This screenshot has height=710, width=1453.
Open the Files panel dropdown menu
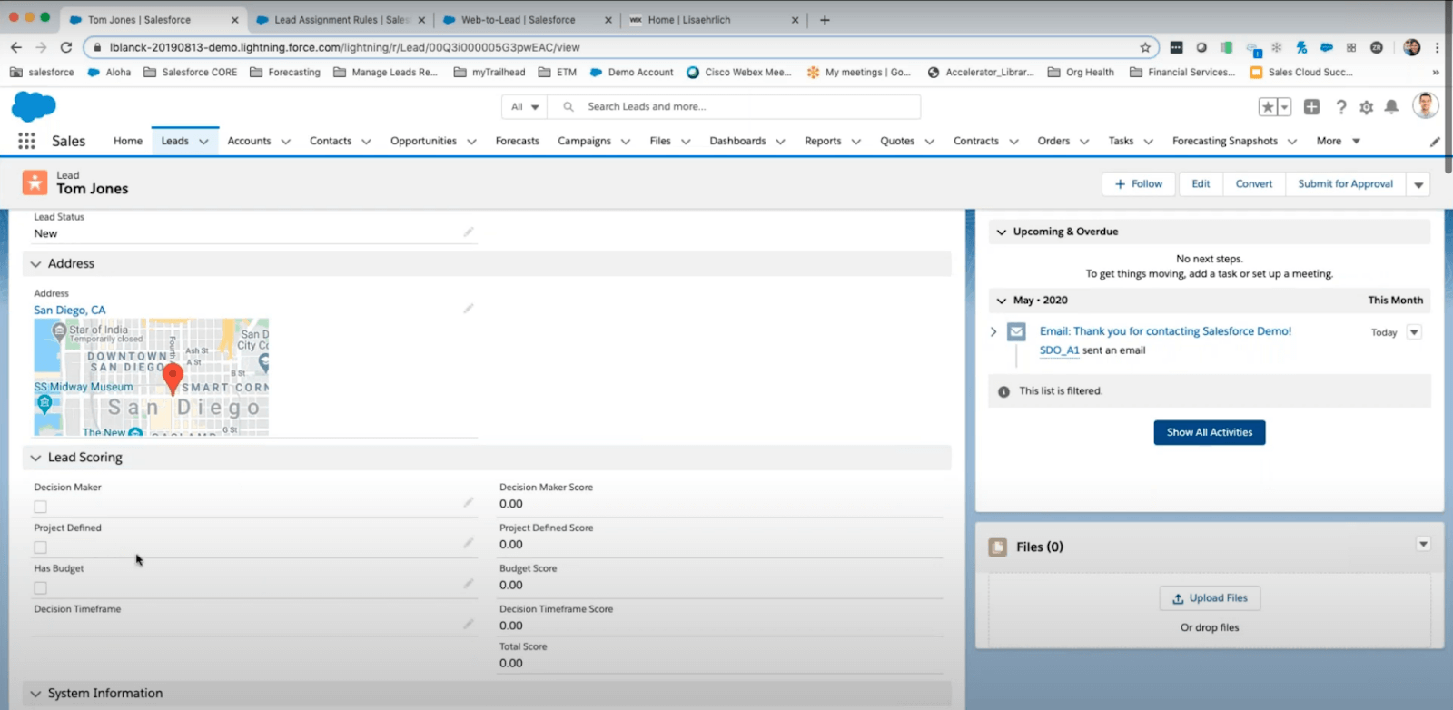pos(1423,544)
